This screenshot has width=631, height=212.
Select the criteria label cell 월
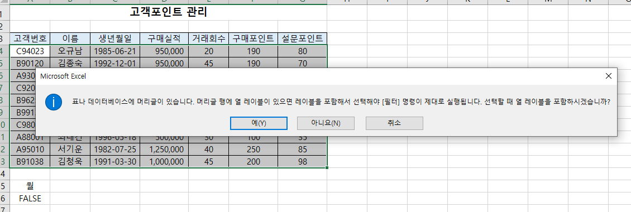coord(30,186)
